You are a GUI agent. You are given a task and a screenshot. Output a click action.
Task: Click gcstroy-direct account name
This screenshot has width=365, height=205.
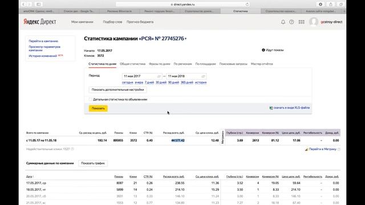pyautogui.click(x=331, y=22)
